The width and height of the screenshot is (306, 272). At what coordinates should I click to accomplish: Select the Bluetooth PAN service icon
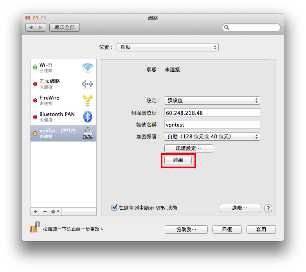click(88, 117)
